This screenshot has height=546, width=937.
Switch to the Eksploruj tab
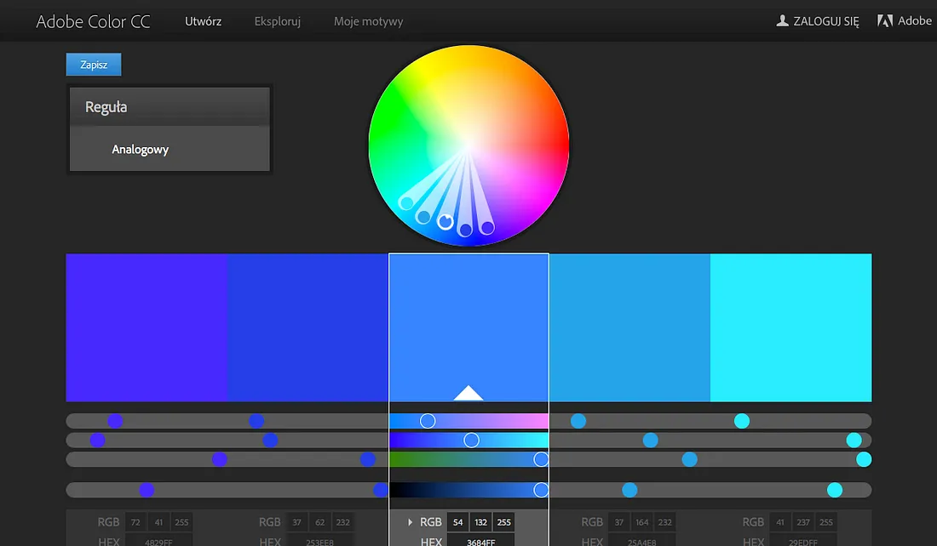(277, 21)
